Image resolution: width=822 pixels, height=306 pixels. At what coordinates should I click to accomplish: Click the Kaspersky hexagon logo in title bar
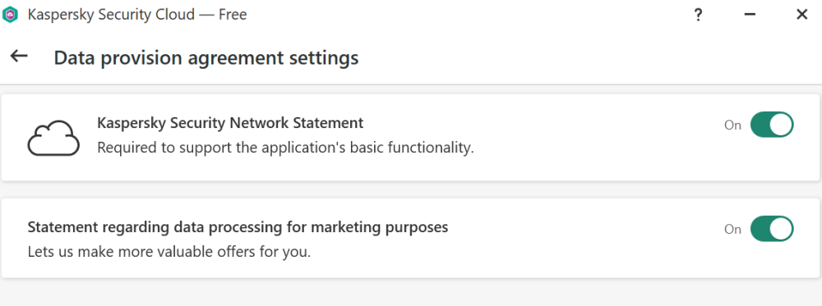point(10,15)
